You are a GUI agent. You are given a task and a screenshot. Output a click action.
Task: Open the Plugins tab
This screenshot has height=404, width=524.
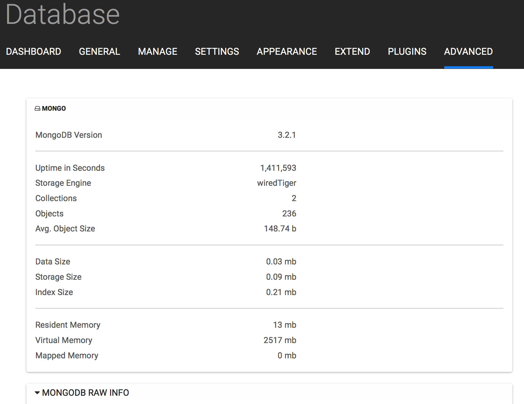point(407,52)
